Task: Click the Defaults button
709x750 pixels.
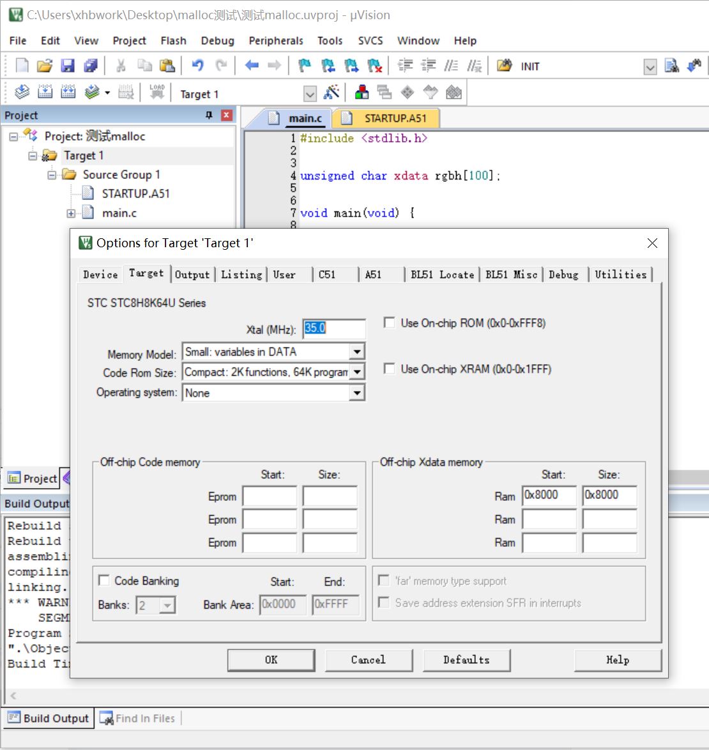Action: [466, 660]
